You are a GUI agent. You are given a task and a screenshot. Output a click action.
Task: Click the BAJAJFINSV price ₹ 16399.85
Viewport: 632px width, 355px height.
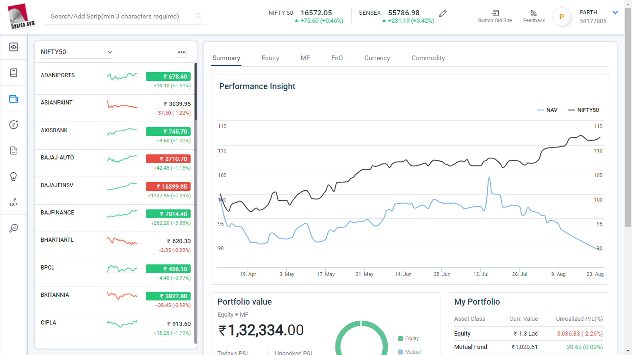point(168,187)
